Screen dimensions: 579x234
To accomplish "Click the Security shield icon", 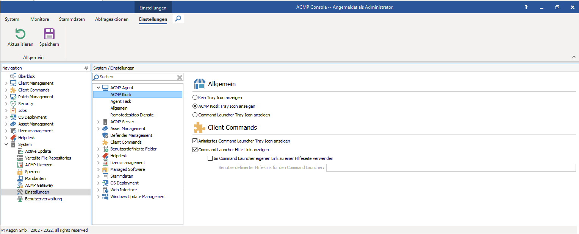I will (13, 104).
